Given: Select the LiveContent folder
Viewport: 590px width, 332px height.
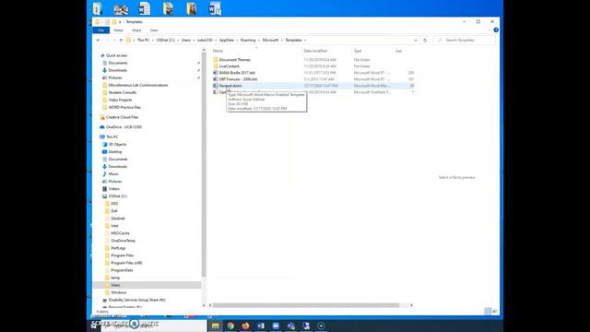Looking at the screenshot, I should 230,66.
